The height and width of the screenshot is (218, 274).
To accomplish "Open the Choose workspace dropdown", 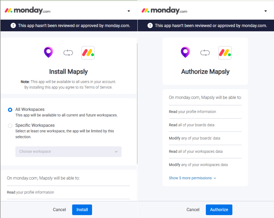I will coord(68,152).
